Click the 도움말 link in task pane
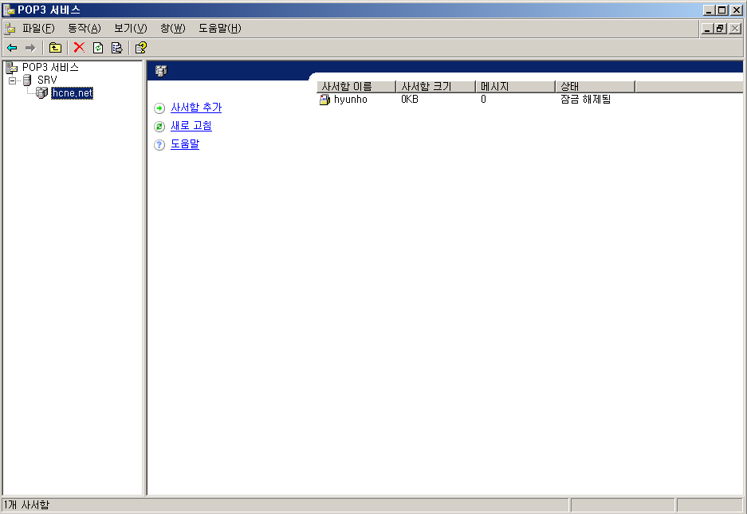 click(x=185, y=144)
